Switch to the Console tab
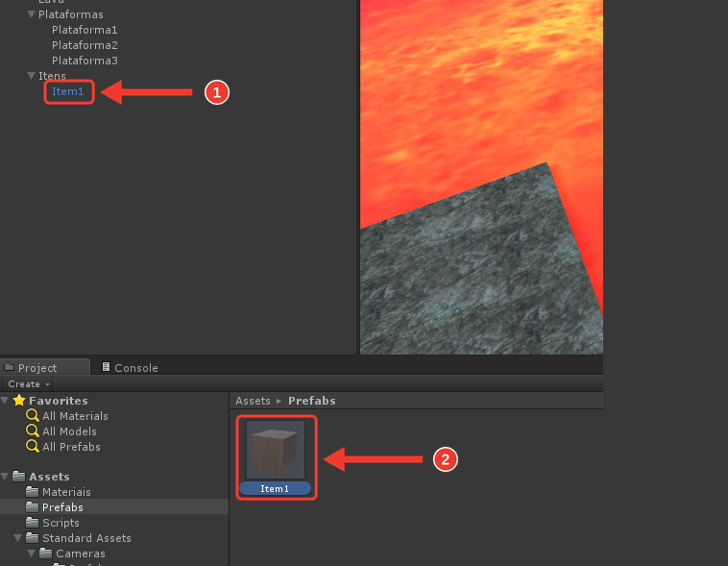 click(x=130, y=368)
